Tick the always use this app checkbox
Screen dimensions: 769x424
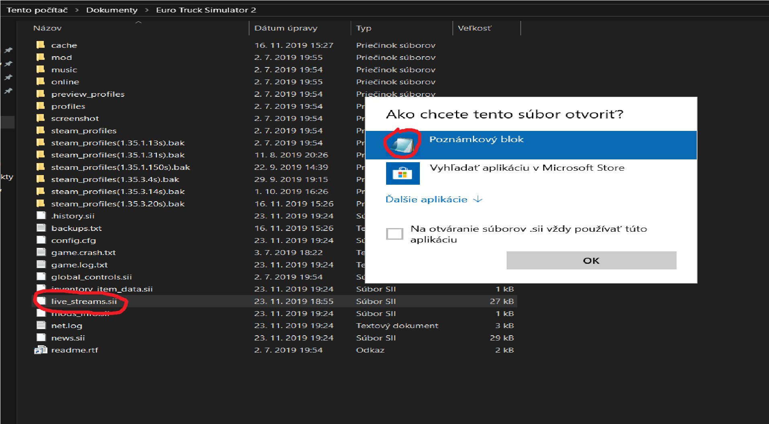pyautogui.click(x=395, y=234)
